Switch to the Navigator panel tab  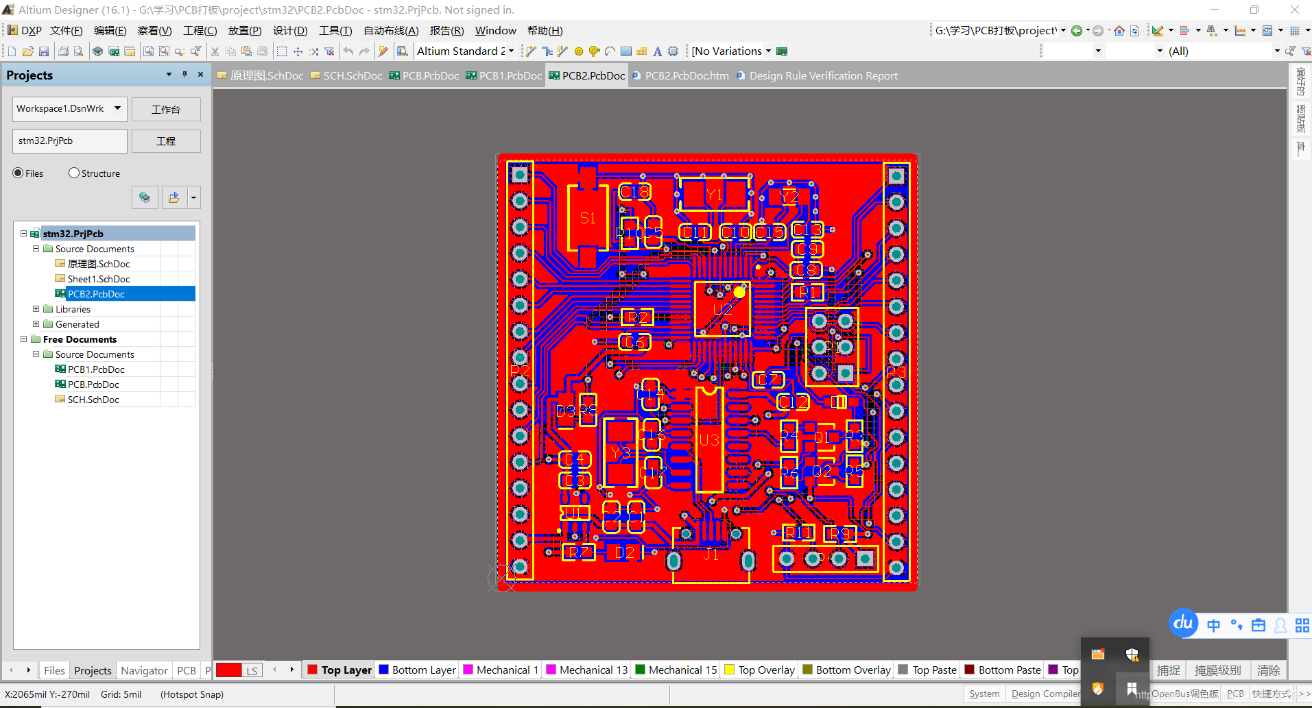144,671
